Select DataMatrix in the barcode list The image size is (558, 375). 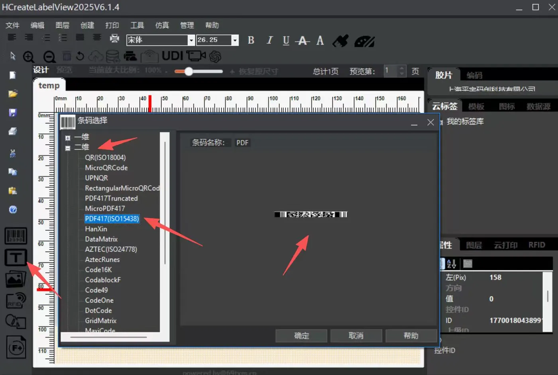coord(101,239)
